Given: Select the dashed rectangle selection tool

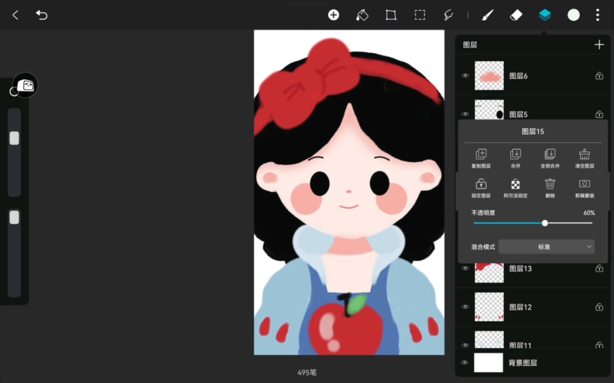Looking at the screenshot, I should (x=420, y=15).
